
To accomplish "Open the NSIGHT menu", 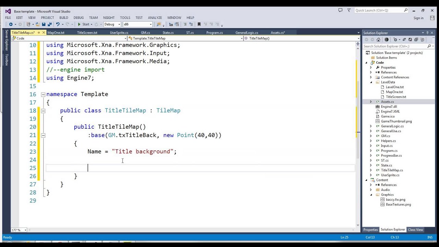I will pos(109,17).
